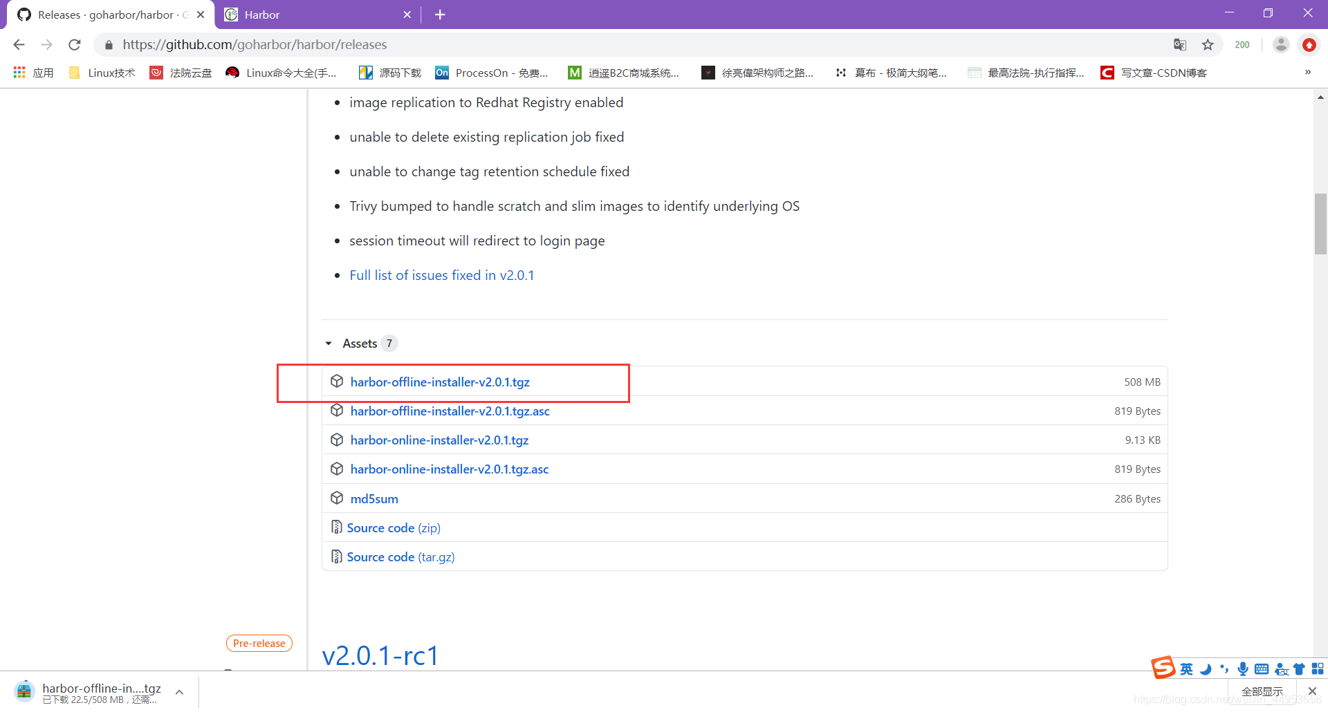This screenshot has height=712, width=1328.
Task: Click the package icon beside md5sum
Action: [x=337, y=498]
